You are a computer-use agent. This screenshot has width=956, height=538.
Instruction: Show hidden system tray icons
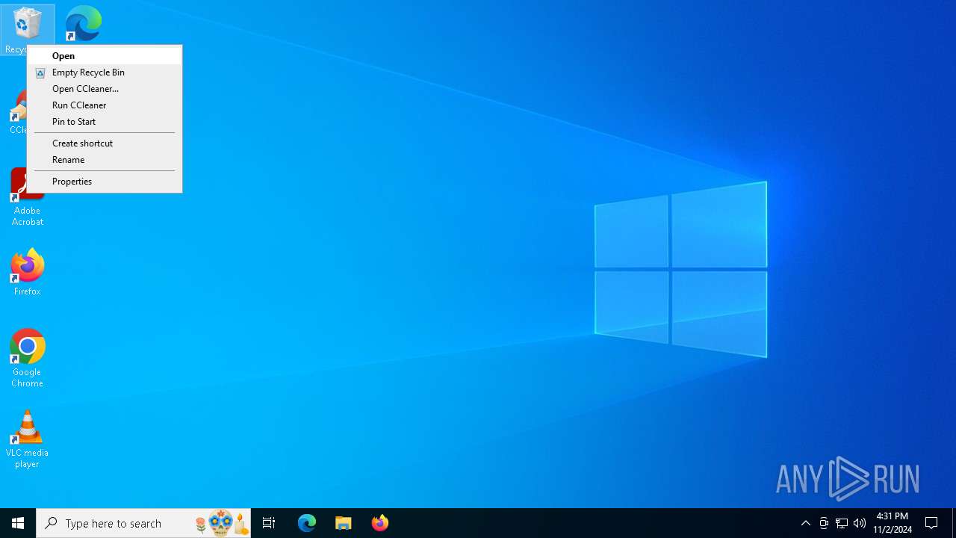[806, 523]
